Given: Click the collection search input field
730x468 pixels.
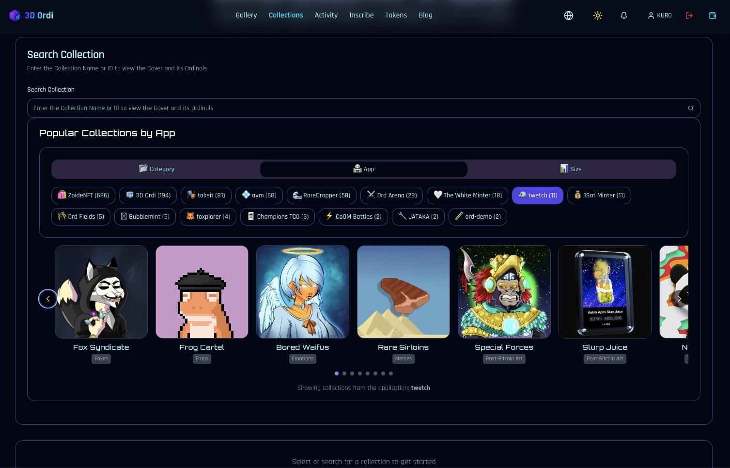Looking at the screenshot, I should tap(363, 108).
